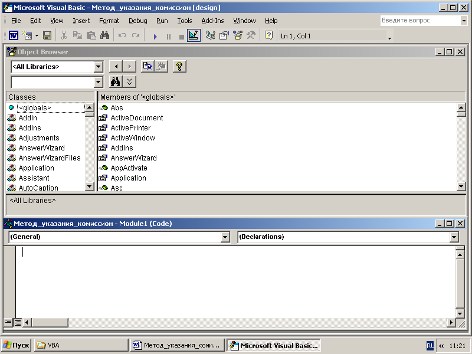This screenshot has width=472, height=354.
Task: Open the Insert menu
Action: click(81, 21)
